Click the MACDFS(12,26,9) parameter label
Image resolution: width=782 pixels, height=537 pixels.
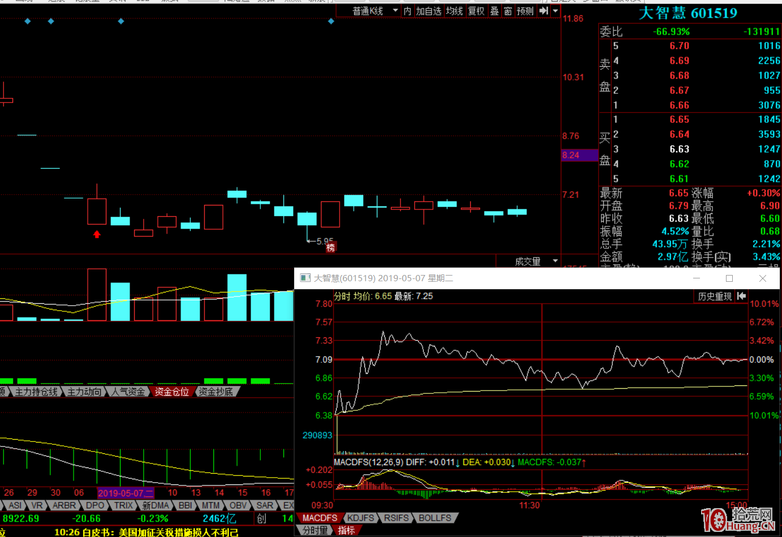[368, 462]
